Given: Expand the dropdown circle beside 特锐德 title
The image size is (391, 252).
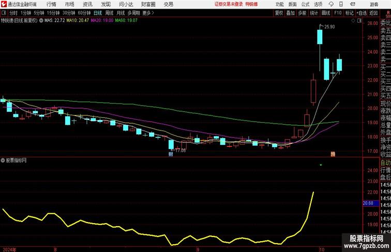Looking at the screenshot, I should point(41,21).
